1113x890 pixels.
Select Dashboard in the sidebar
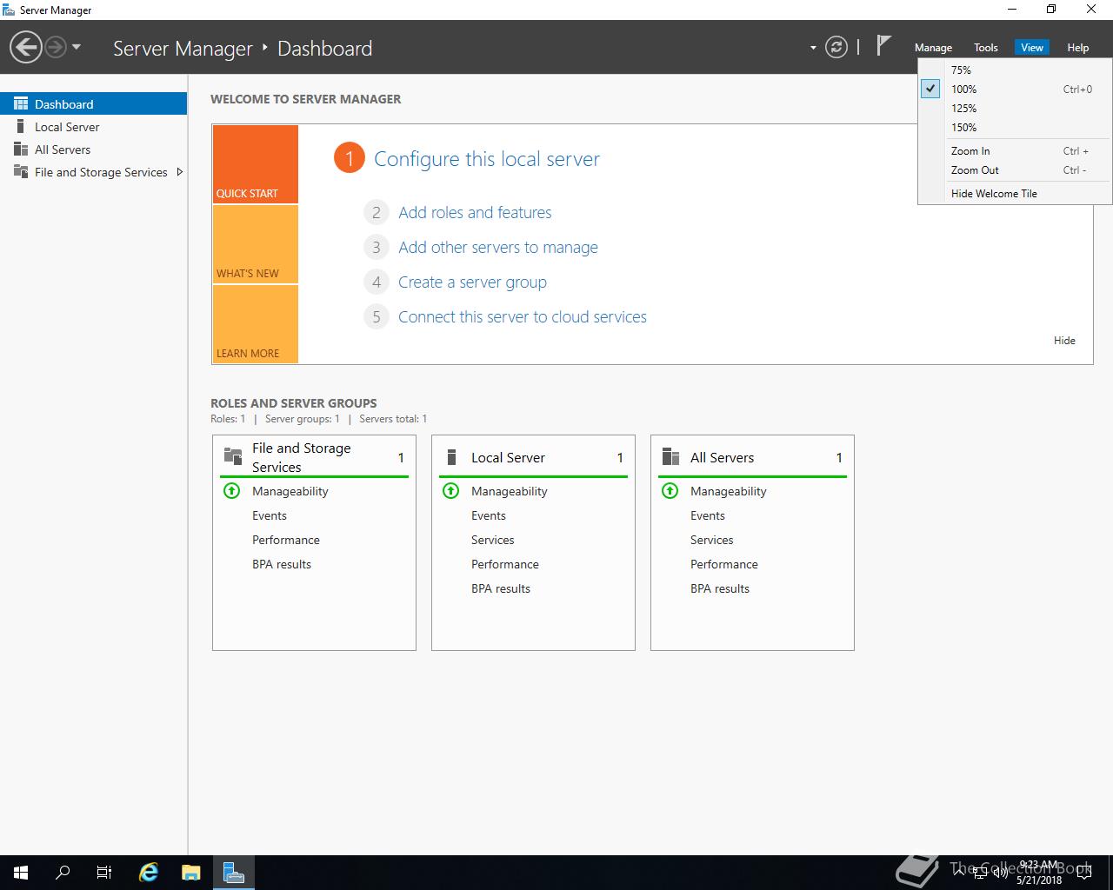(93, 103)
